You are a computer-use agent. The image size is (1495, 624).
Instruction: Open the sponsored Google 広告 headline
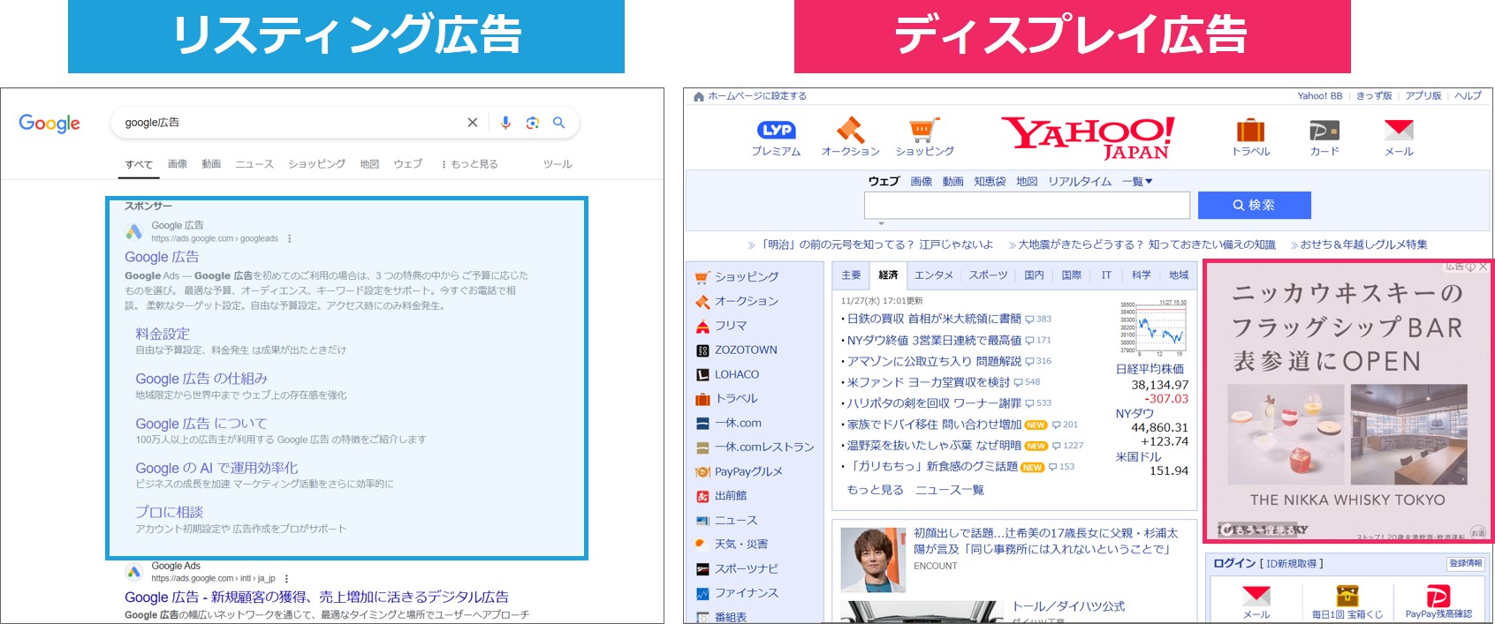[162, 257]
